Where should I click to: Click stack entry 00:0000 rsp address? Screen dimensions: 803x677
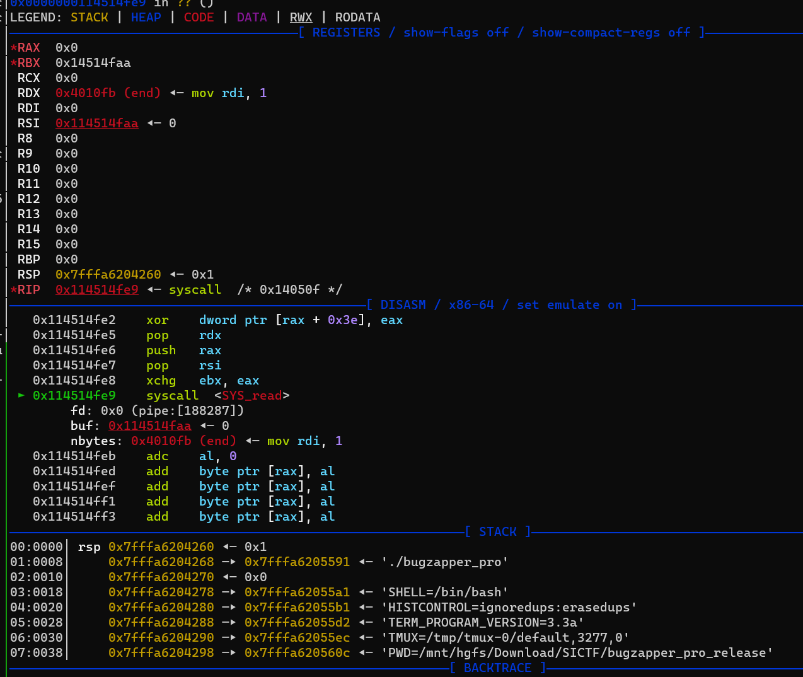tap(161, 547)
